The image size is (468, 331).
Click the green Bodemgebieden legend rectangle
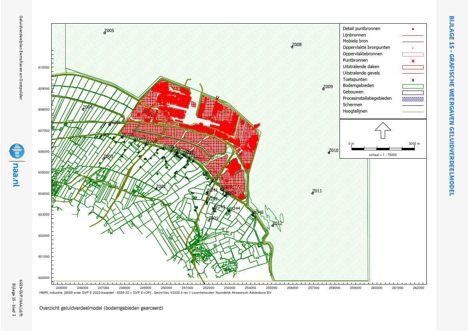pyautogui.click(x=412, y=86)
